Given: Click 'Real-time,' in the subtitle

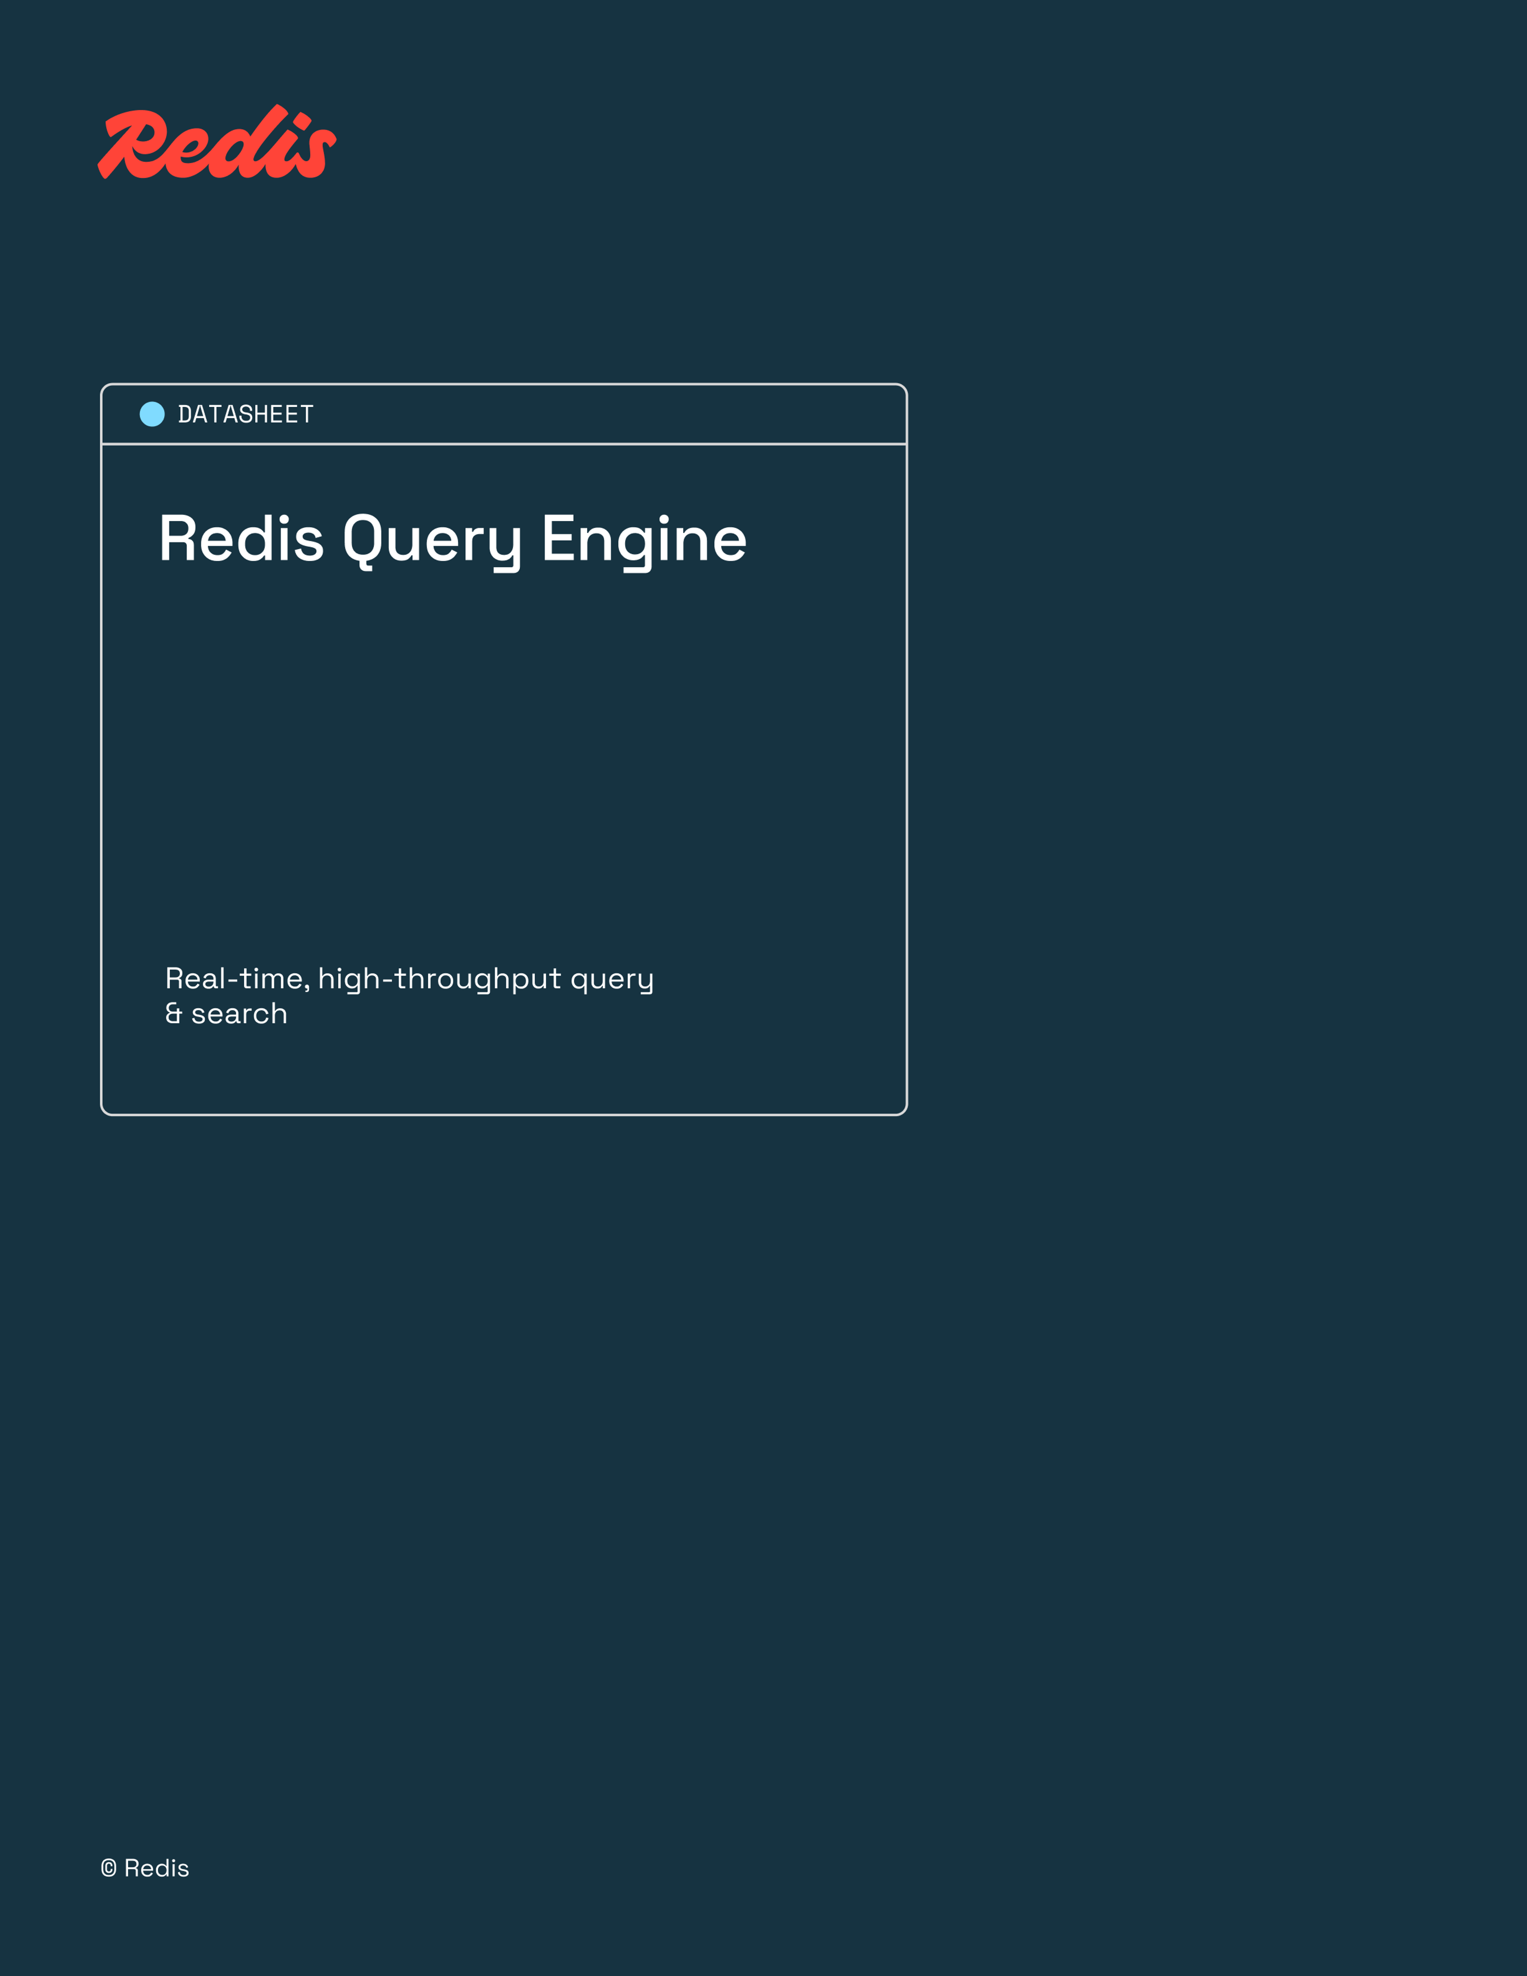Looking at the screenshot, I should [x=237, y=979].
